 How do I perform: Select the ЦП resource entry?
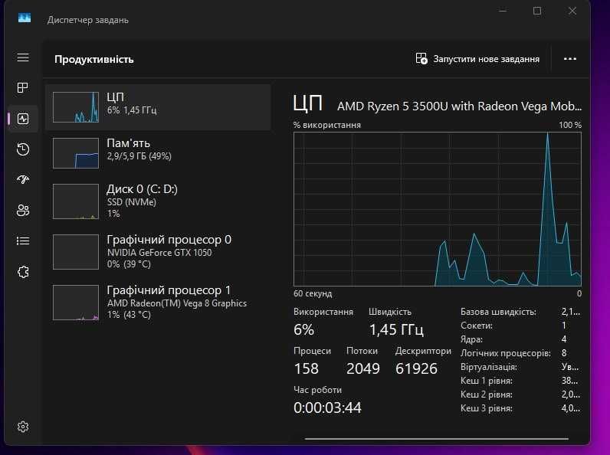point(158,107)
